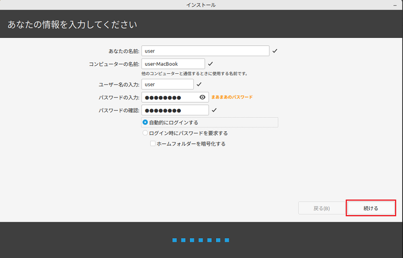Focus the コンピューターの名前 field containing user-MacBook
Screen dimensions: 403x258
click(173, 64)
